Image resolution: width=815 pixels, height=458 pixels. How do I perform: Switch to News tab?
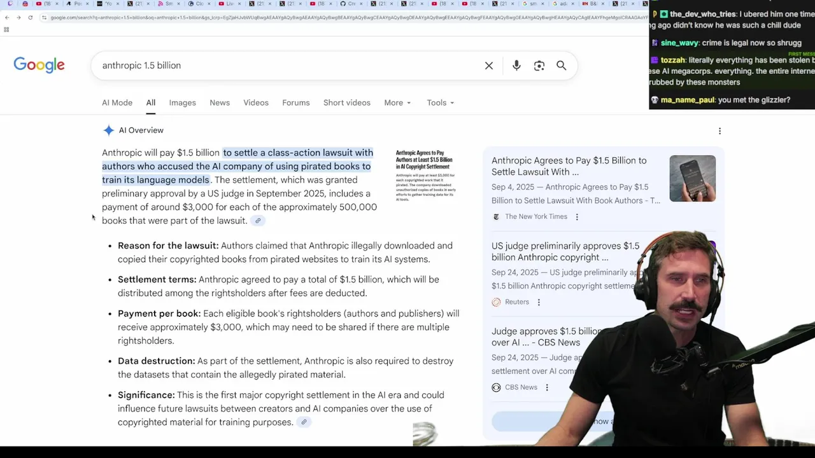click(220, 102)
